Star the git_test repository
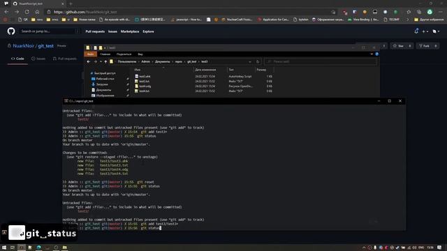 [x=398, y=46]
